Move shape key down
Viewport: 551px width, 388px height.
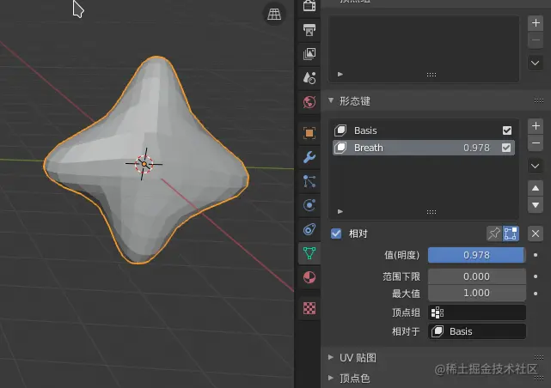(x=536, y=205)
